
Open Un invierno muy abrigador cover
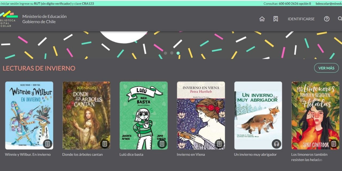(x=258, y=115)
